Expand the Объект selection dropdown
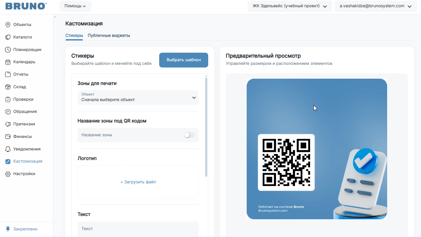Viewport: 421px width, 237px height. click(x=138, y=97)
